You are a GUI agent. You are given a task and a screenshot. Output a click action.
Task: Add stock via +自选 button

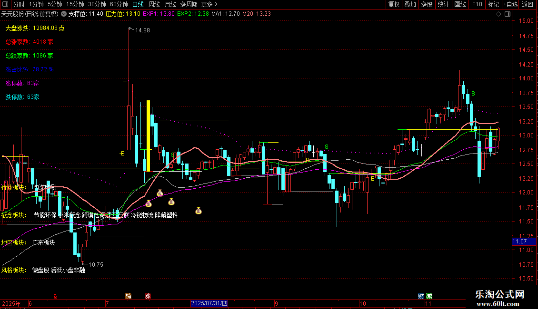pos(510,4)
